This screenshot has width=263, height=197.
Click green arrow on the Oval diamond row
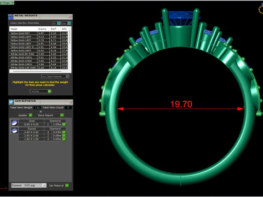[x=64, y=124]
